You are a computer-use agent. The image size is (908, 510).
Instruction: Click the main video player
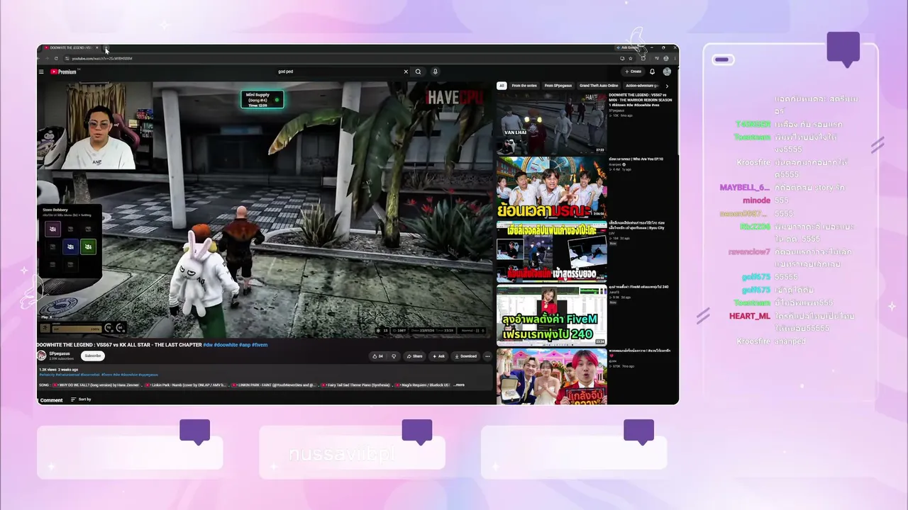265,210
